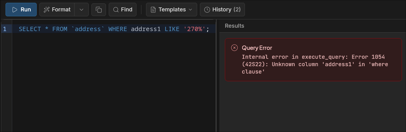Place cursor on the SELECT keyword
406x132 pixels.
pos(30,29)
